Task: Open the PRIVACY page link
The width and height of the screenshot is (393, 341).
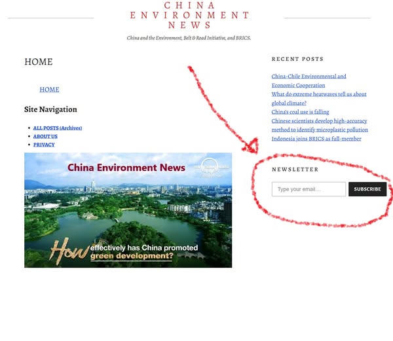Action: [44, 145]
